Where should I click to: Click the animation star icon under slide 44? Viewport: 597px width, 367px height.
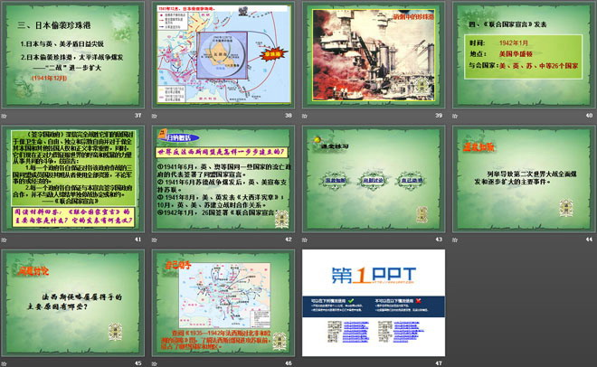tap(455, 240)
